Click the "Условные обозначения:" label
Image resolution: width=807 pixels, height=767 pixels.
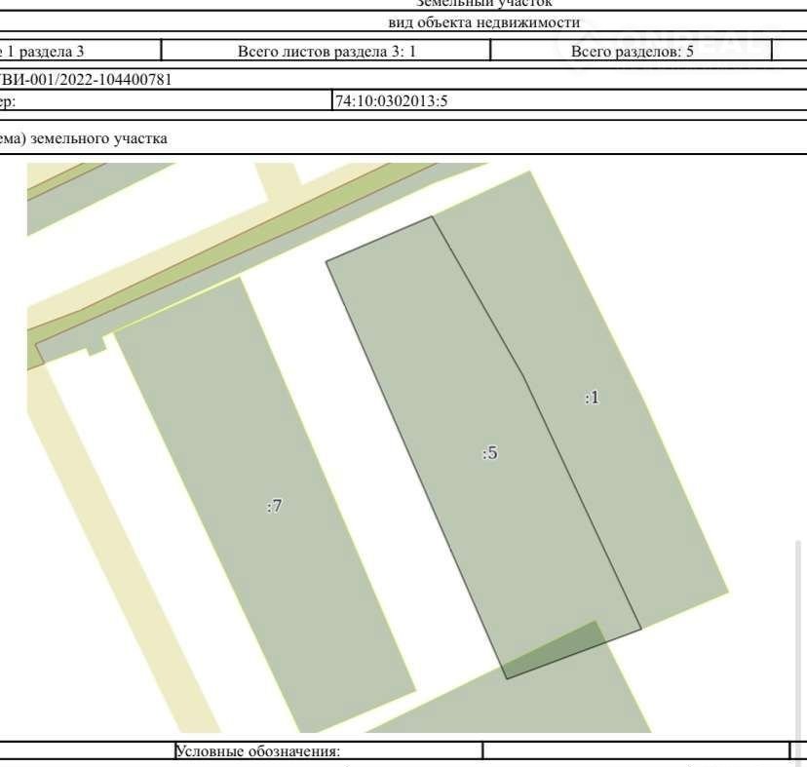pos(257,751)
